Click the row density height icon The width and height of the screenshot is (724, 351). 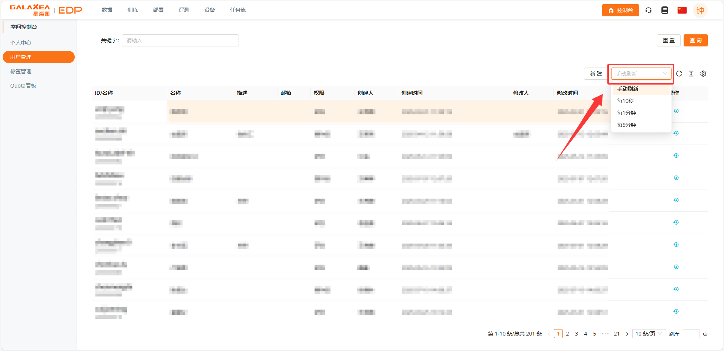691,74
